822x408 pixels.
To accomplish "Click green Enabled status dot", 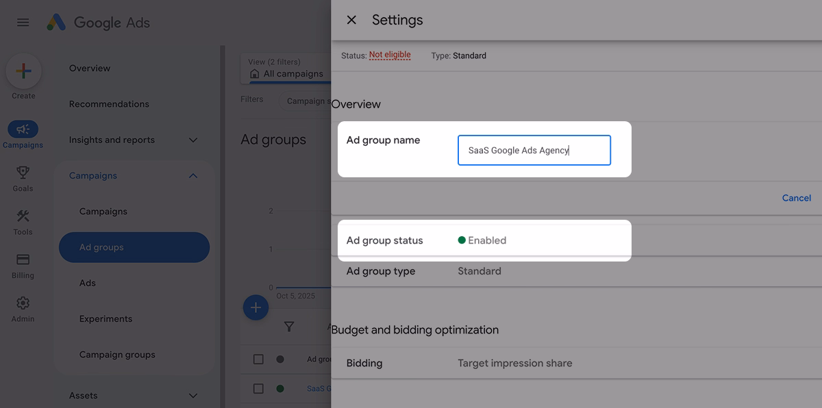I will click(462, 240).
